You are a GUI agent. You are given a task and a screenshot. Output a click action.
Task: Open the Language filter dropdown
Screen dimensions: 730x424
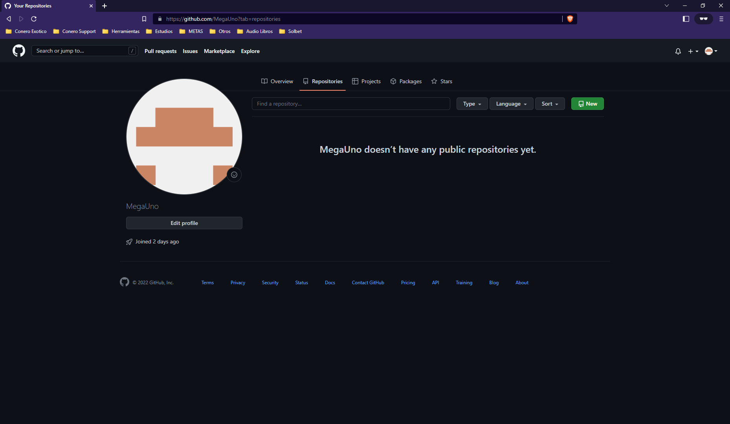pos(511,104)
